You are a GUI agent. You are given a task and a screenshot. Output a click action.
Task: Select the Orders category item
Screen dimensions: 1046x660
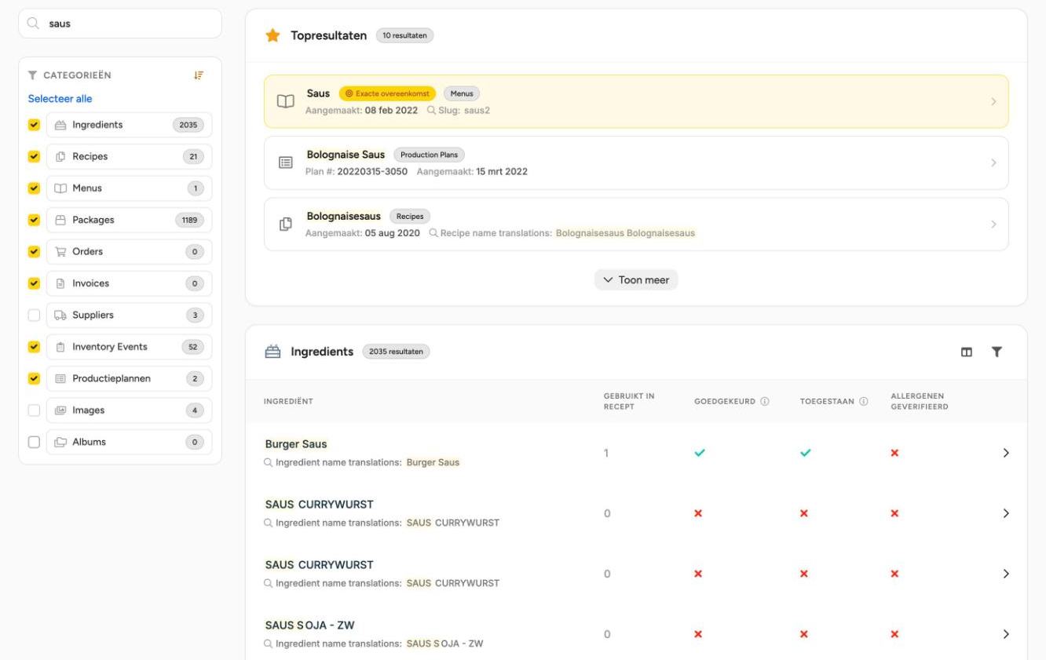pyautogui.click(x=130, y=252)
